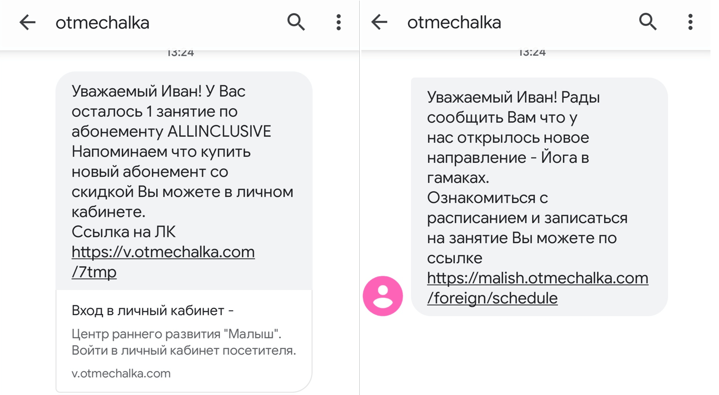Tap the 13:24 timestamp in right chat
This screenshot has width=719, height=395.
click(x=532, y=53)
